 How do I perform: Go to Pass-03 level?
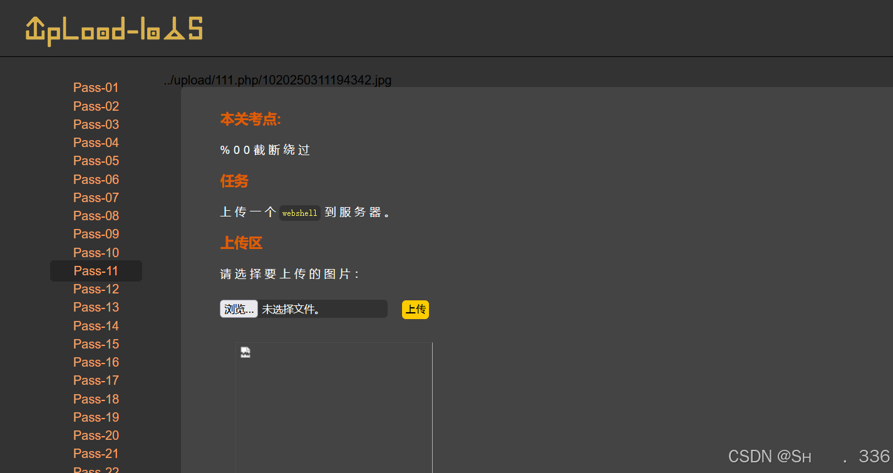pos(96,125)
